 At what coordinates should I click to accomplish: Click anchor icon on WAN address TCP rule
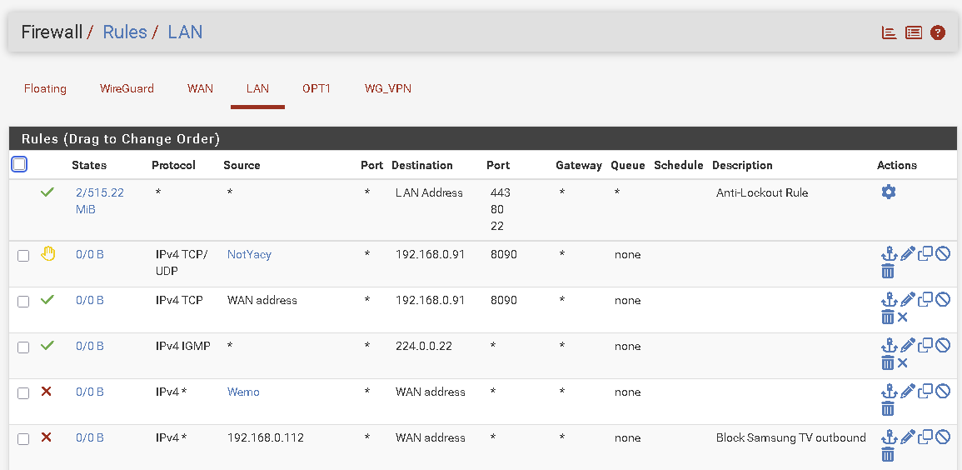point(889,299)
